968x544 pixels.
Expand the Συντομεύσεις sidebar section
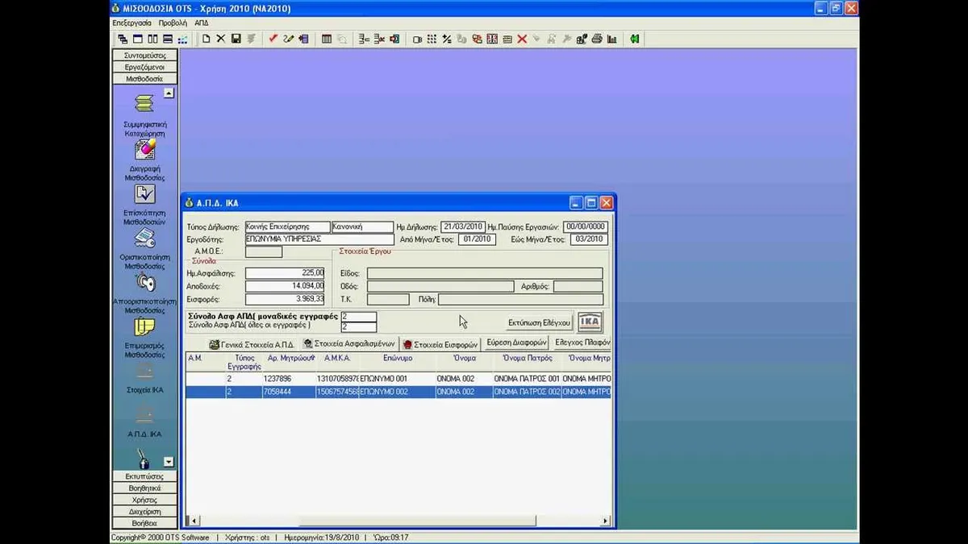[x=144, y=56]
